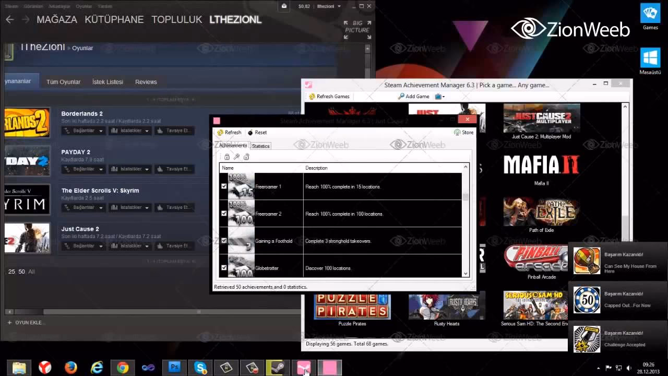Click Refresh Games in the game picker
The image size is (668, 376).
pos(329,97)
